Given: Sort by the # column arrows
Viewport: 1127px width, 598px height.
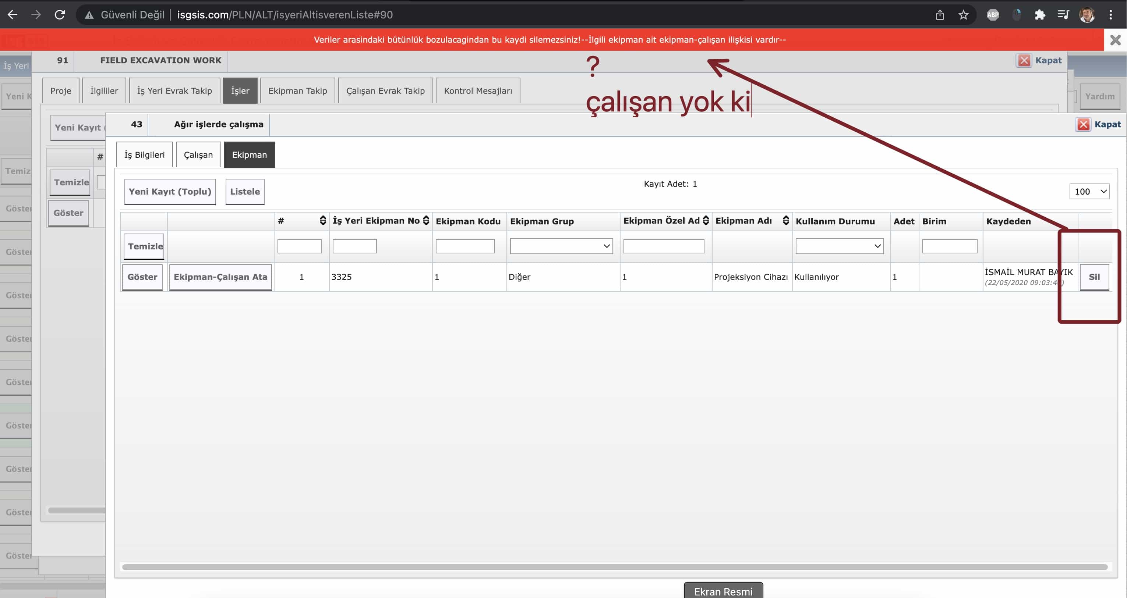Looking at the screenshot, I should coord(323,220).
